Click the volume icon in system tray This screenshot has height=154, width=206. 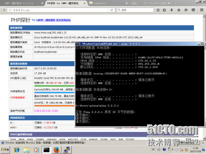(177, 150)
